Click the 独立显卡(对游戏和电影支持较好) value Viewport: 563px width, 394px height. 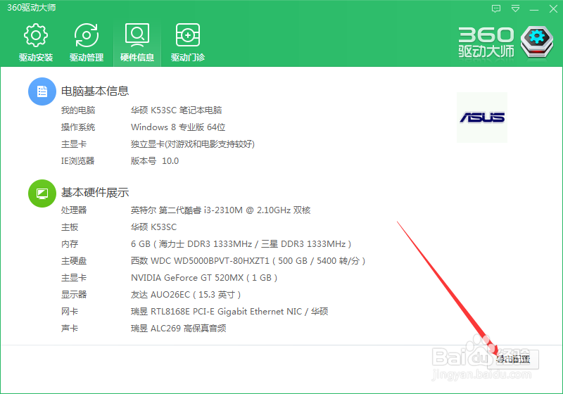(x=192, y=144)
